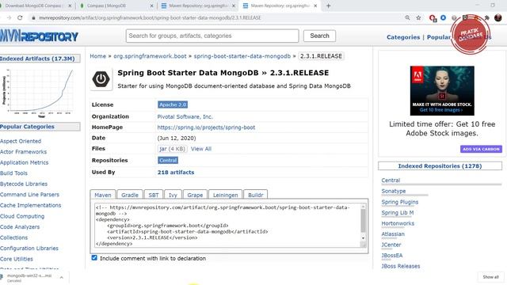Image resolution: width=507 pixels, height=285 pixels.
Task: Close the Compass | MongoDB tab
Action: (x=151, y=6)
